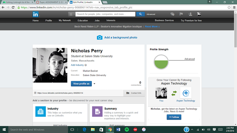Click the browser forward arrow
The width and height of the screenshot is (237, 133).
(x=8, y=7)
